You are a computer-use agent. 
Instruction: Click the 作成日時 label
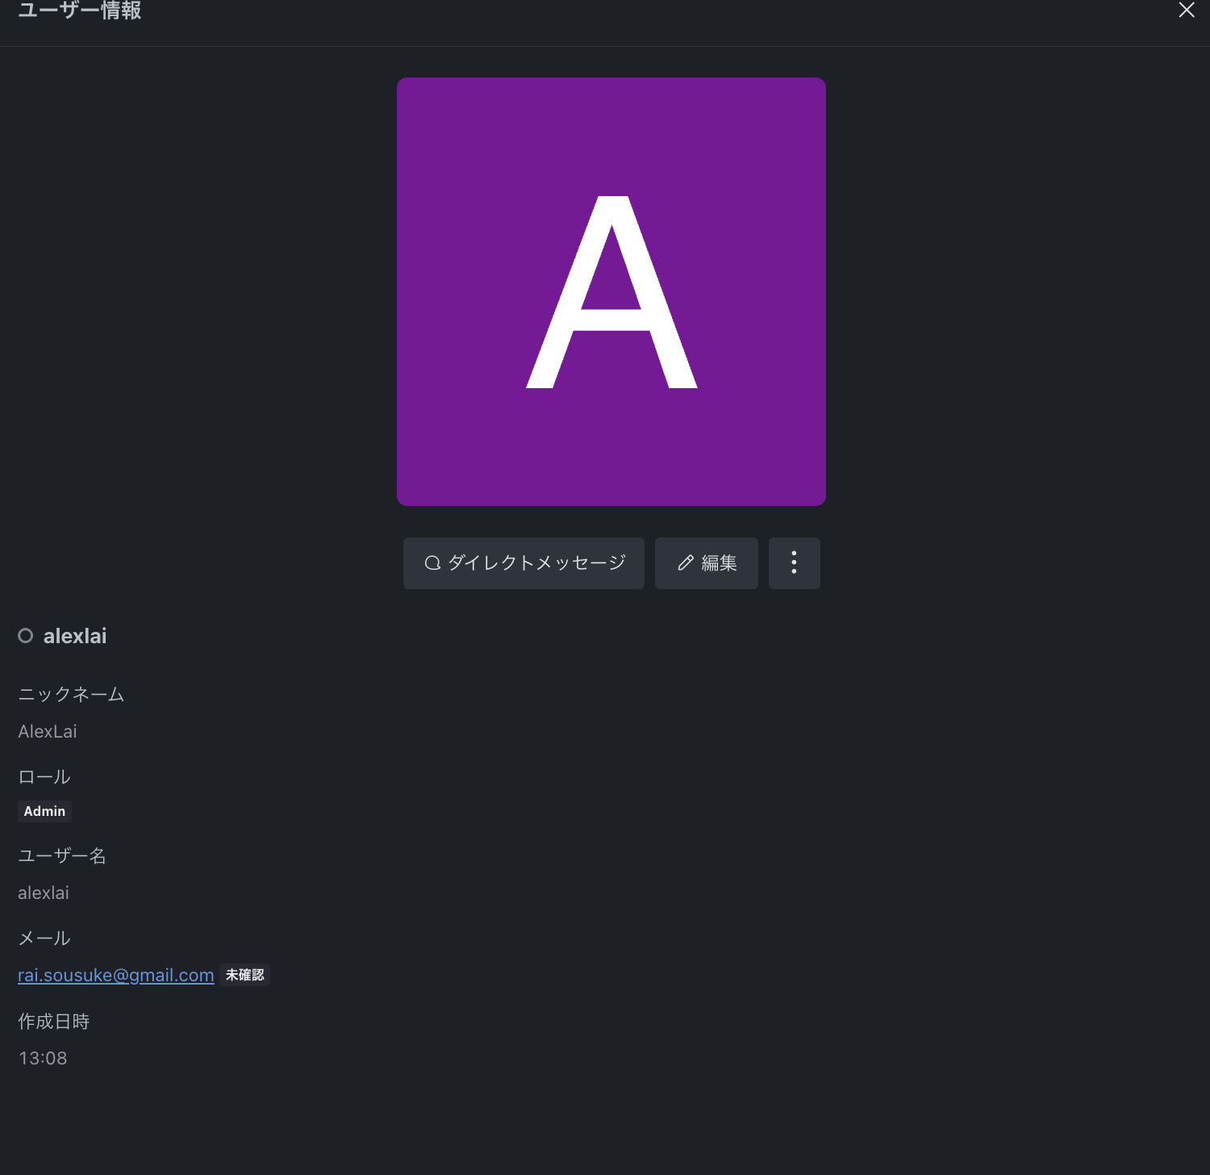tap(53, 1021)
